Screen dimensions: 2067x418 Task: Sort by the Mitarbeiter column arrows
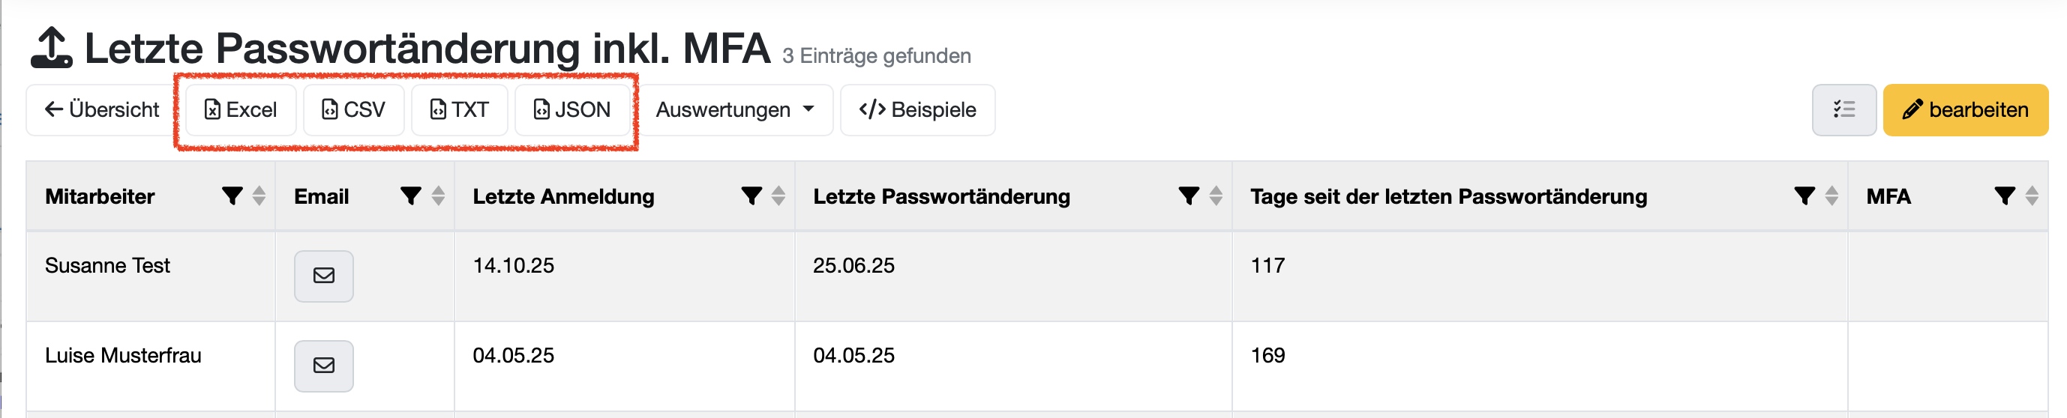(x=259, y=196)
